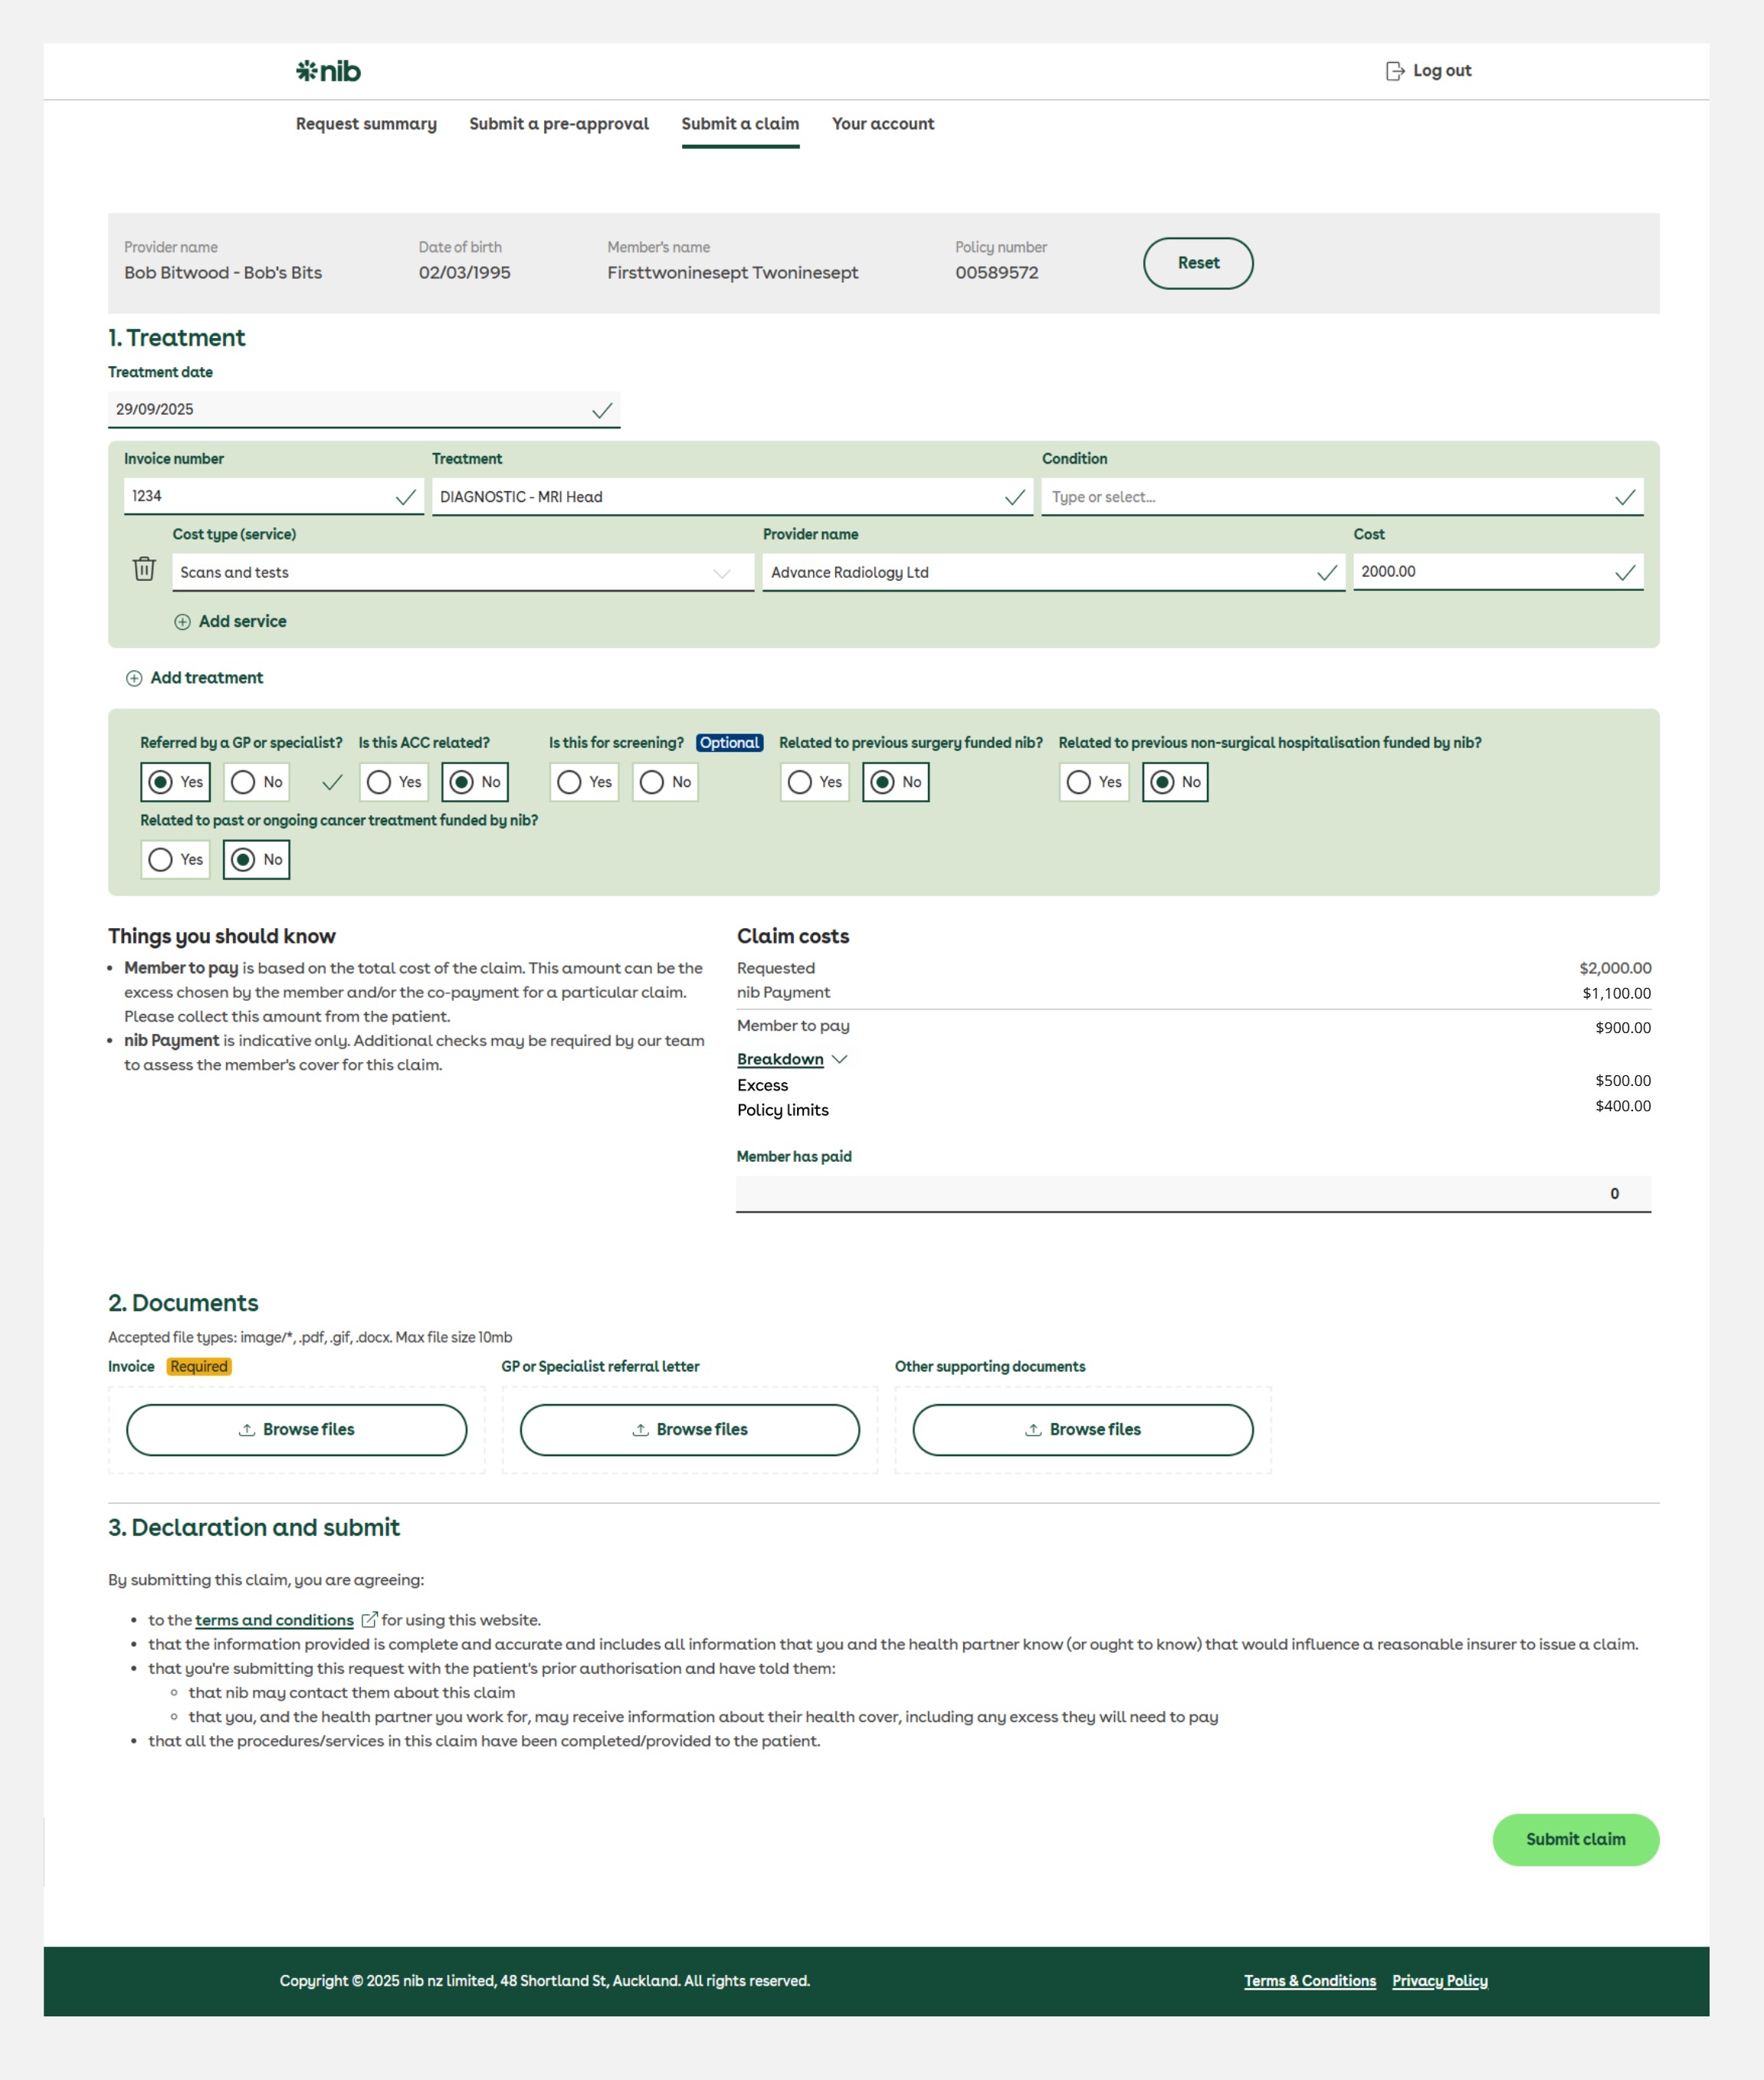Click upload icon in referral letter Browse files
Screen dimensions: 1764x2080
point(640,1430)
